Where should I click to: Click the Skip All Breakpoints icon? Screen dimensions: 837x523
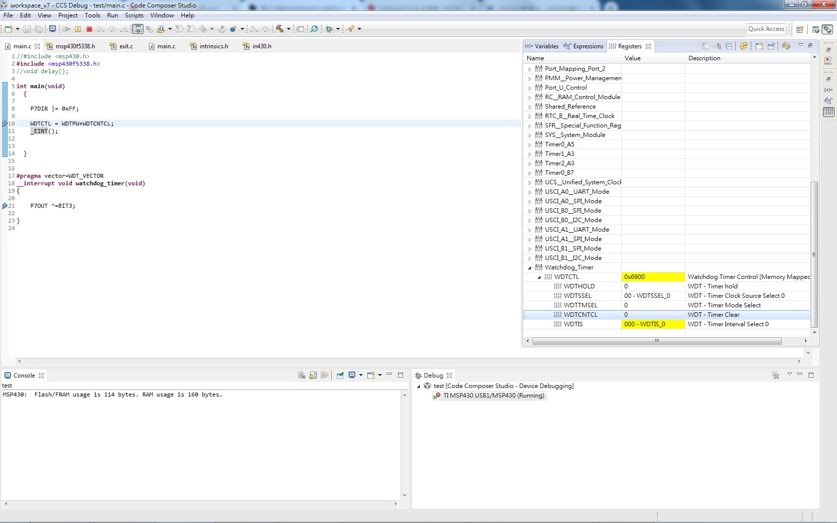coord(314,29)
